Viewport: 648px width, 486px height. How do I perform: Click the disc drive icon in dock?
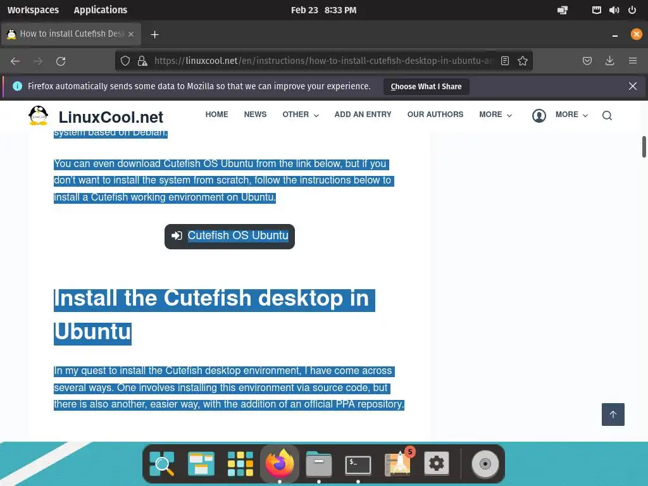[485, 464]
